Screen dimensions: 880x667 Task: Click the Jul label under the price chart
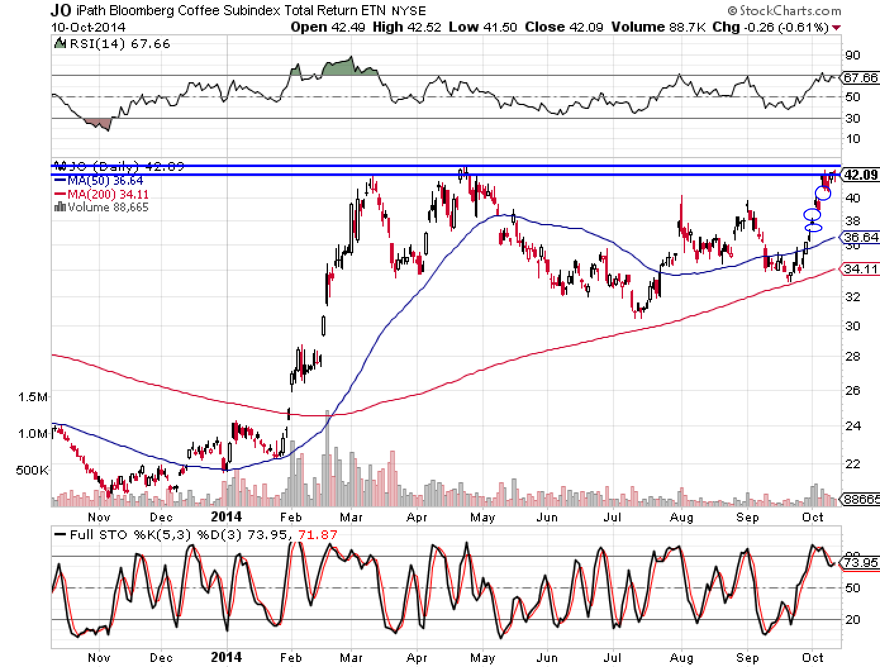pyautogui.click(x=613, y=518)
